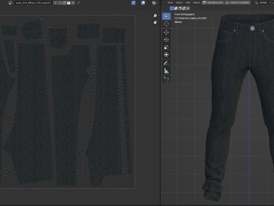Click the image user count button
This screenshot has width=274, height=206.
(55, 3)
